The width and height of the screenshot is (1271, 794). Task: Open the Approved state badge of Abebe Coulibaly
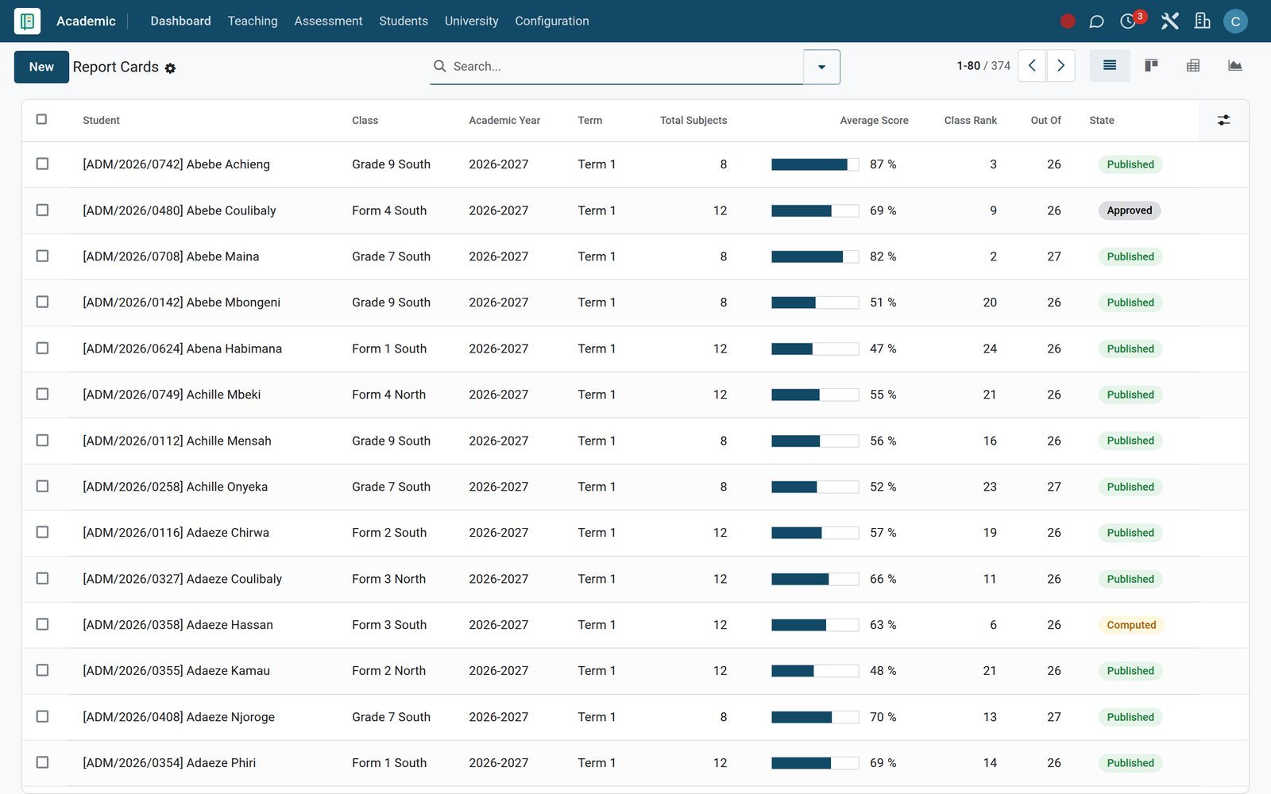(x=1129, y=210)
